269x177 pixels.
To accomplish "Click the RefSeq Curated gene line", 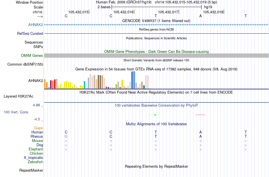I will point(157,33).
